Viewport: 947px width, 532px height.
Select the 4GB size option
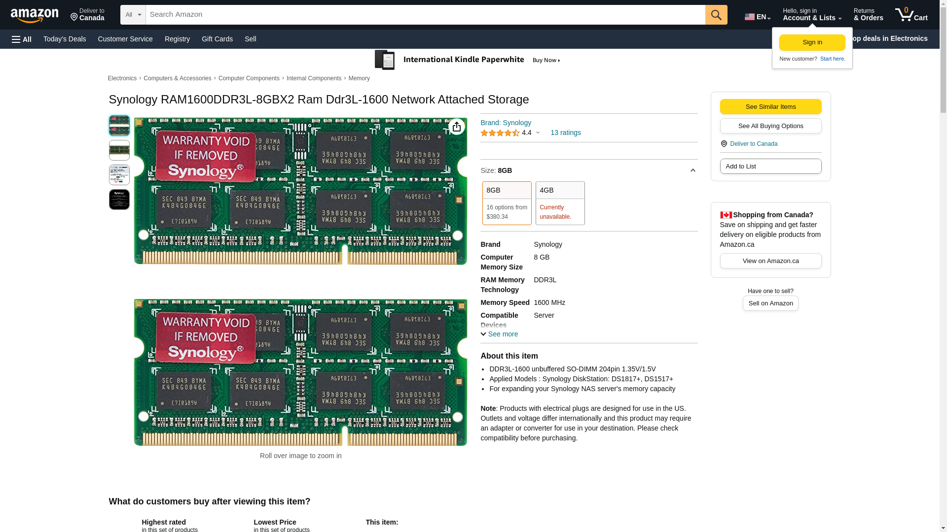tap(560, 203)
